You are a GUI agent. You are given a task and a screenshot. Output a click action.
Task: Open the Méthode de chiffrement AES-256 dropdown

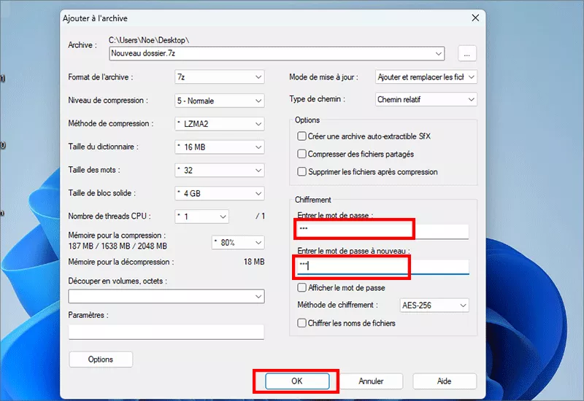point(434,305)
